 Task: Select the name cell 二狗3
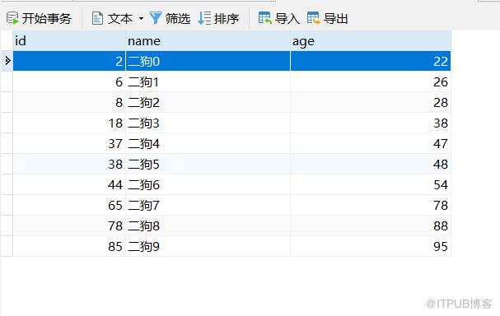click(x=208, y=123)
